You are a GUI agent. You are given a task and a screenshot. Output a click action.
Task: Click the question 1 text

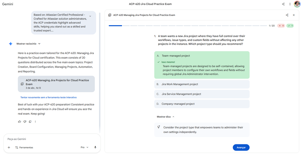pos(202,40)
